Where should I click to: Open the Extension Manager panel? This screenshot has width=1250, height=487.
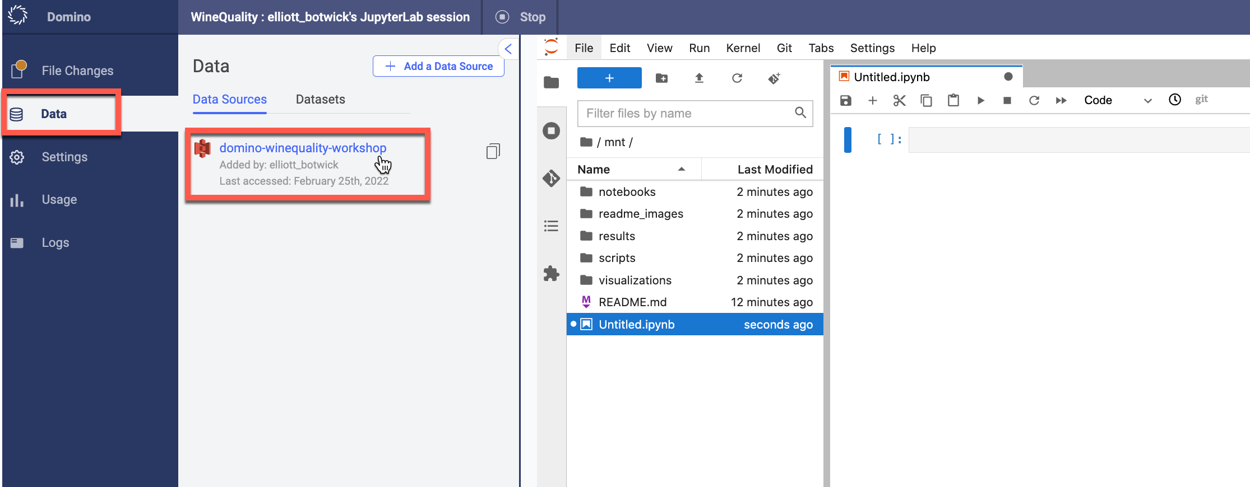[552, 274]
